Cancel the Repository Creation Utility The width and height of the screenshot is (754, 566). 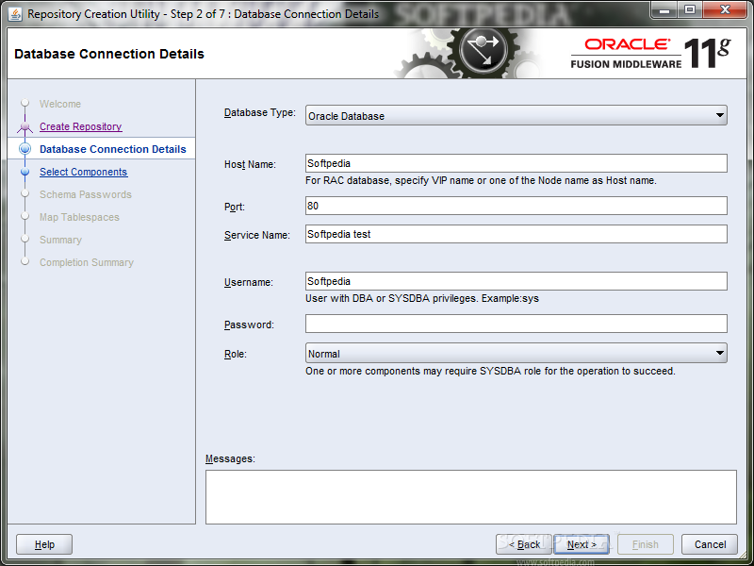pos(710,544)
